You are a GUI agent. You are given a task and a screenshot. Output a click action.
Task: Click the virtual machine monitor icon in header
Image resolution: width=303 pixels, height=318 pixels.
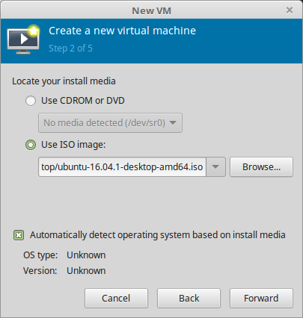23,40
